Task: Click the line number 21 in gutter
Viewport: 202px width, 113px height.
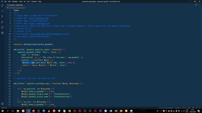Action: pyautogui.click(x=9, y=63)
